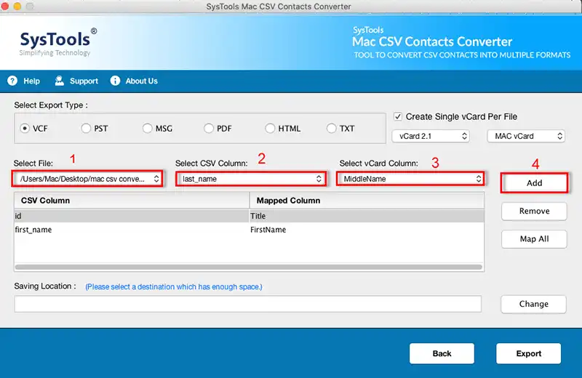Pick the TXT export option
The image size is (582, 378).
pos(331,129)
